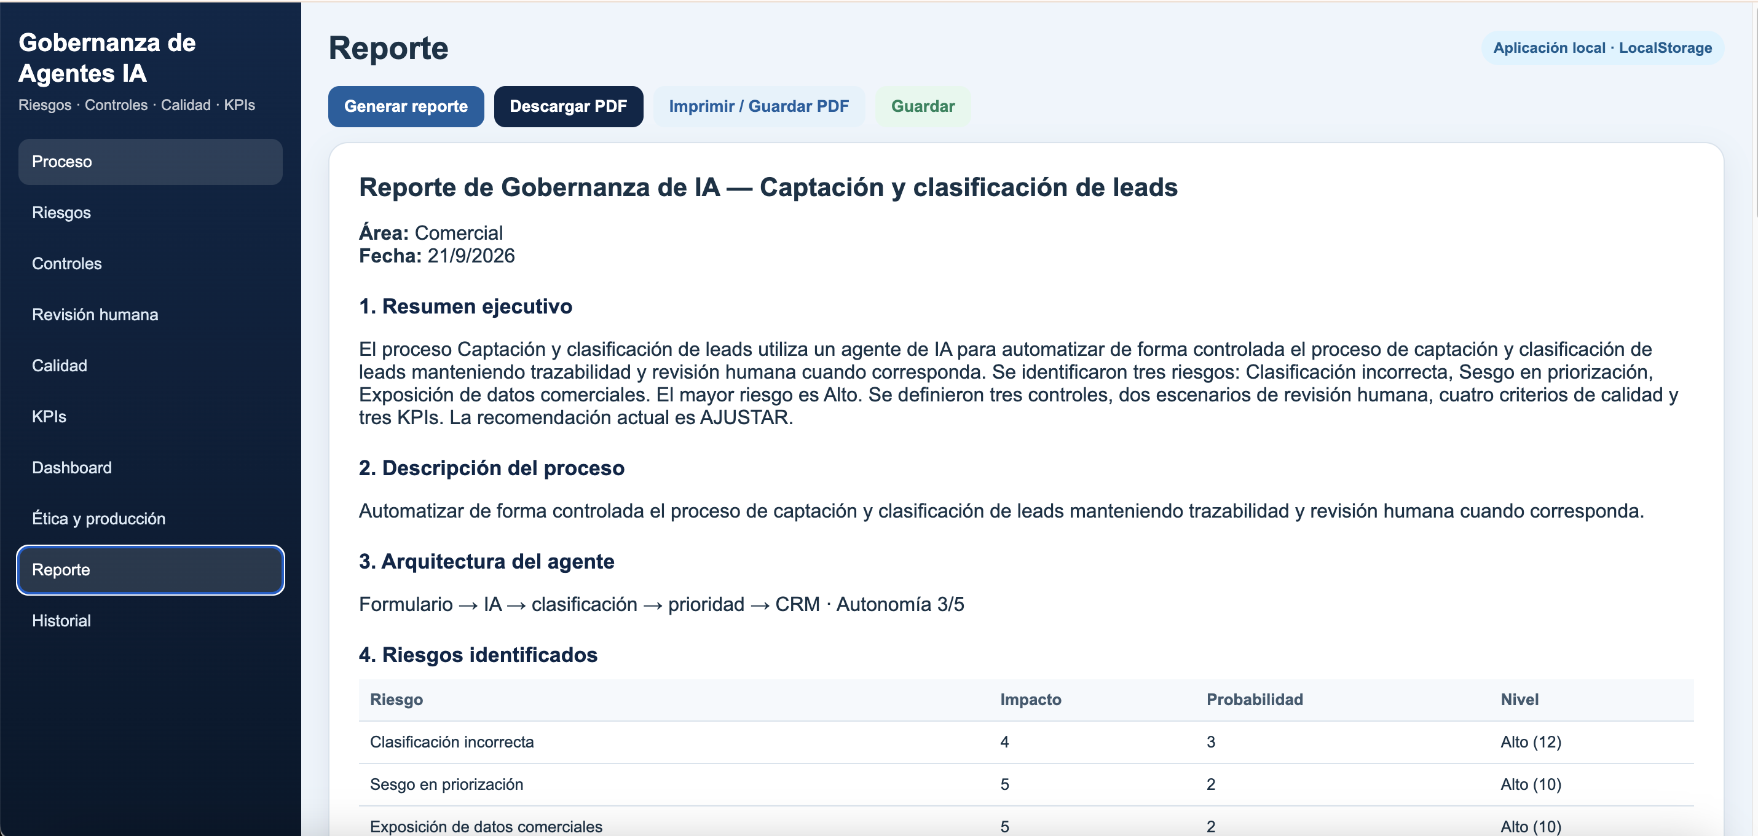Viewport: 1758px width, 836px height.
Task: Click the Fecha: 21/9/2026 line
Action: coord(437,256)
